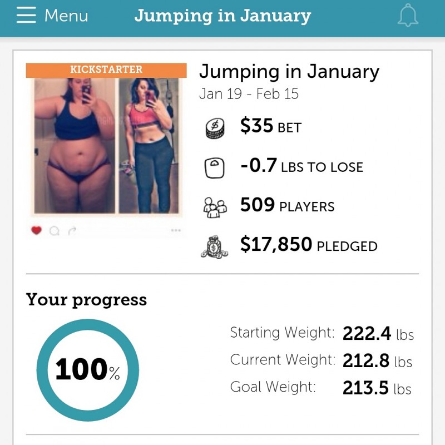This screenshot has width=445, height=445.
Task: Tap the 100% progress ring
Action: (87, 370)
